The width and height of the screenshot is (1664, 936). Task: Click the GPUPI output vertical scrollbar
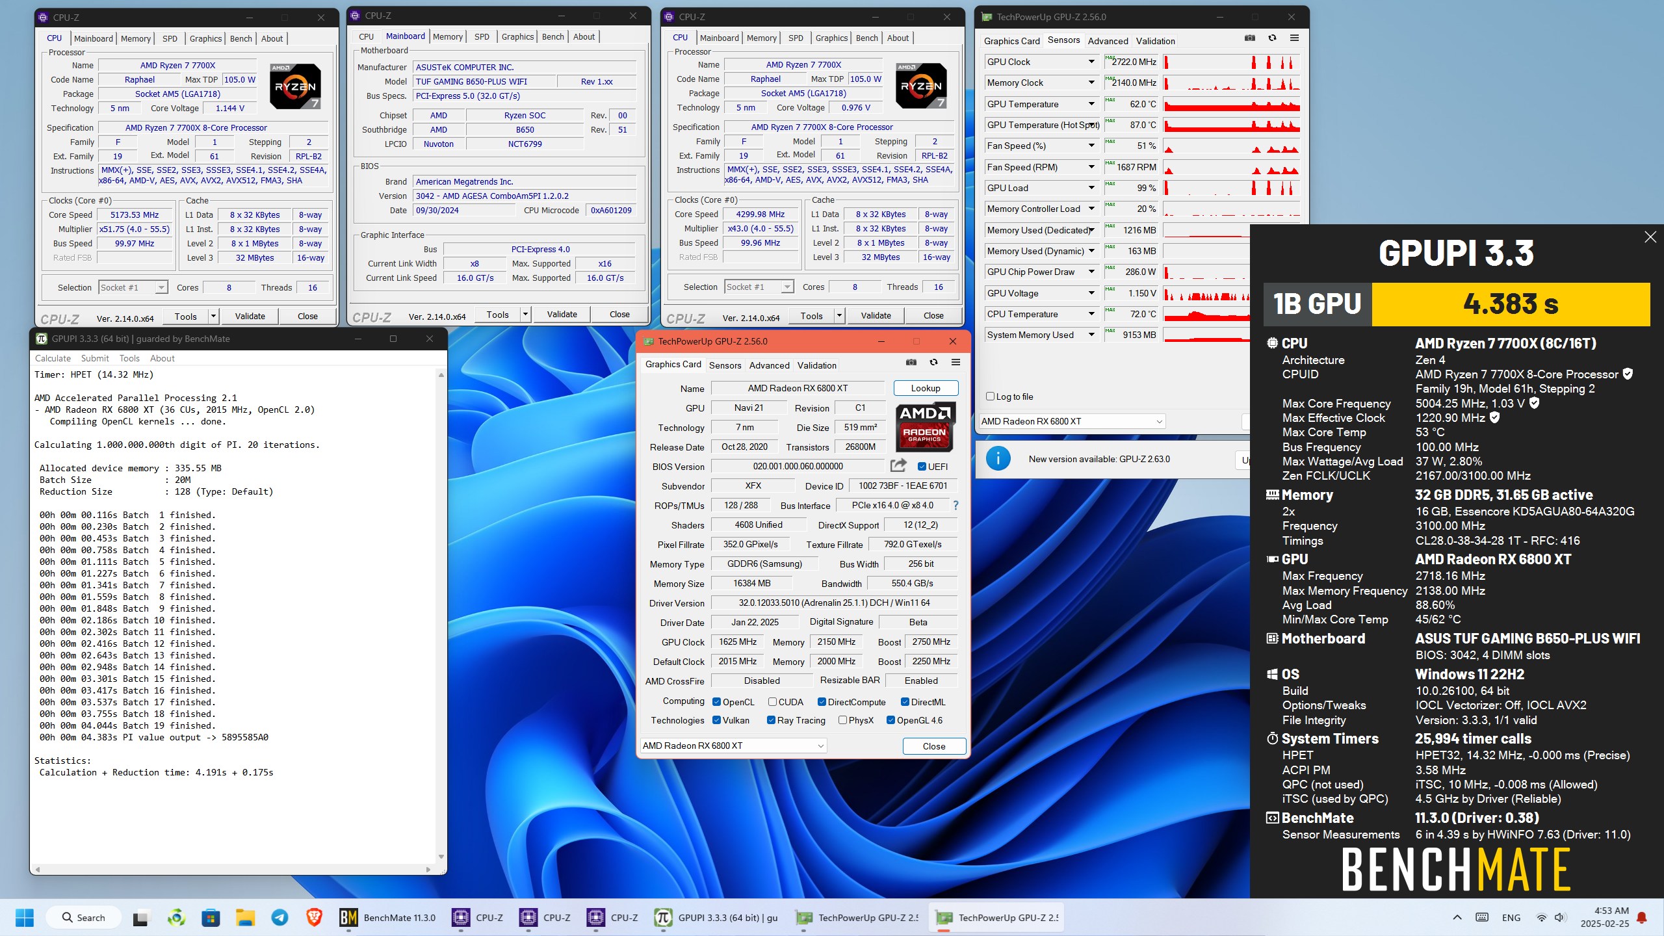441,616
